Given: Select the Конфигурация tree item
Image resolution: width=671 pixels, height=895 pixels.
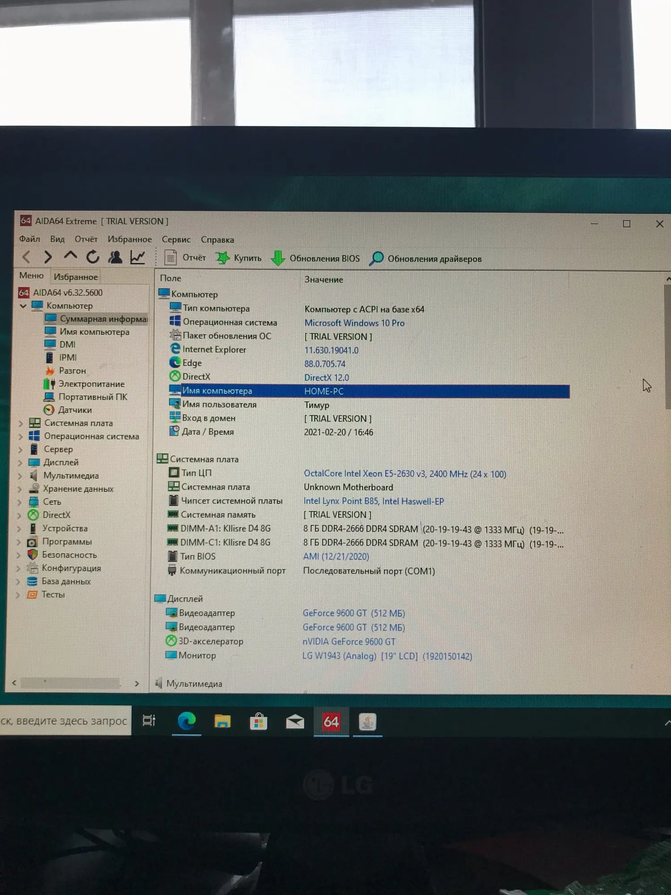Looking at the screenshot, I should (x=64, y=568).
